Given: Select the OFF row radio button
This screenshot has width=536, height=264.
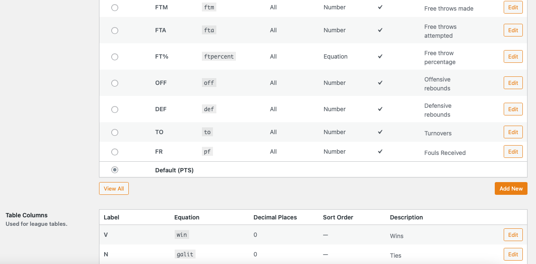Looking at the screenshot, I should click(115, 83).
